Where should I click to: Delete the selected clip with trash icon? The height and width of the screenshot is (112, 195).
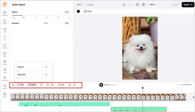pyautogui.click(x=74, y=85)
